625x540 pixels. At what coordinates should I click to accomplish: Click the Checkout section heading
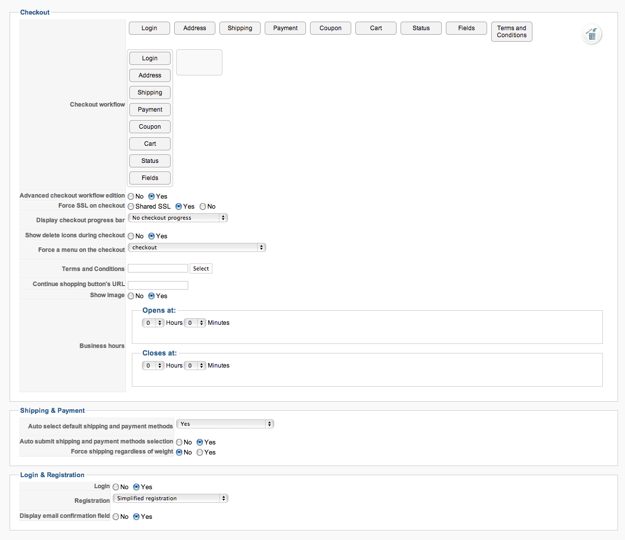click(35, 13)
